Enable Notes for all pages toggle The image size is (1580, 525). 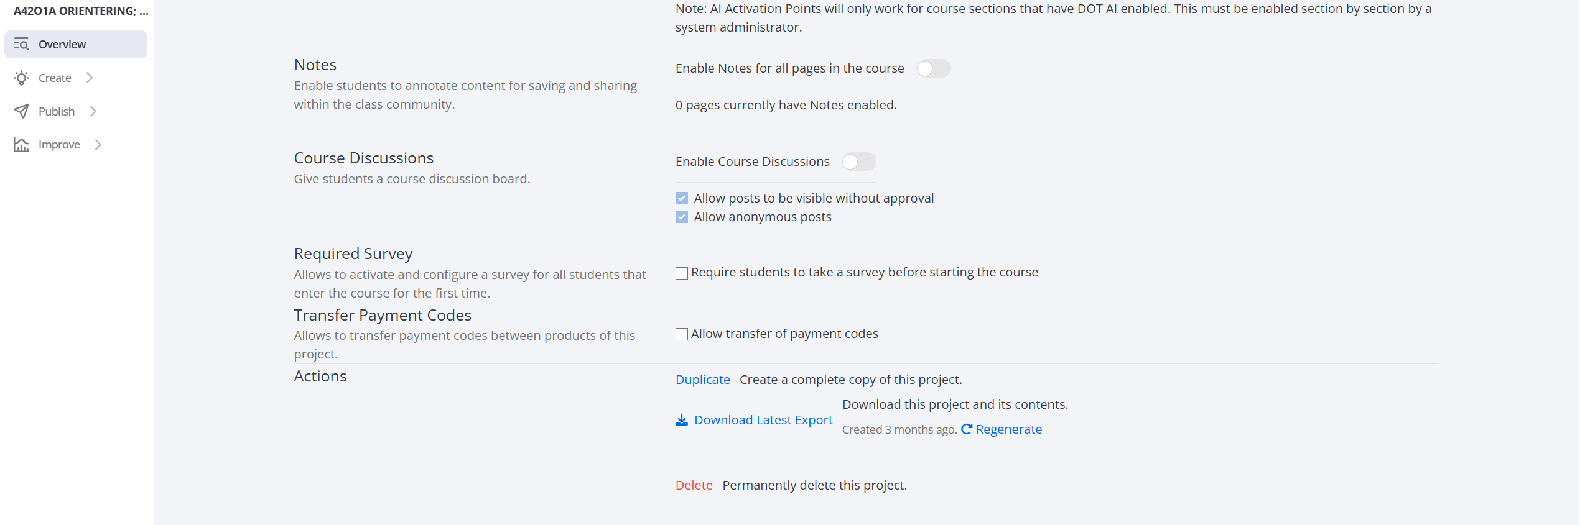[933, 68]
